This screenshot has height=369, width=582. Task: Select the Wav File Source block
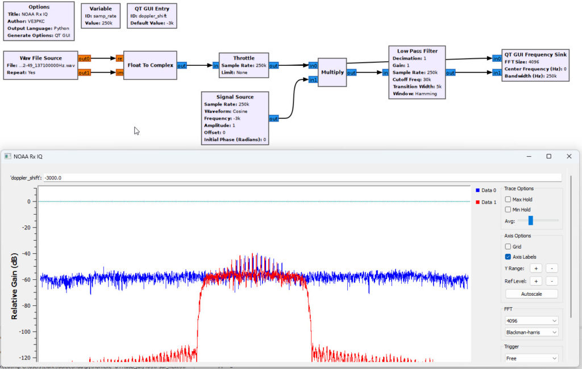click(x=40, y=65)
